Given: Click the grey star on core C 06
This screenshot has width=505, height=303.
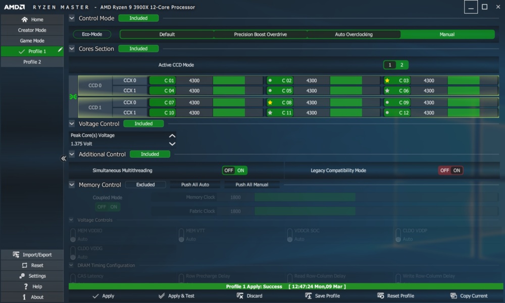Looking at the screenshot, I should pyautogui.click(x=387, y=91).
